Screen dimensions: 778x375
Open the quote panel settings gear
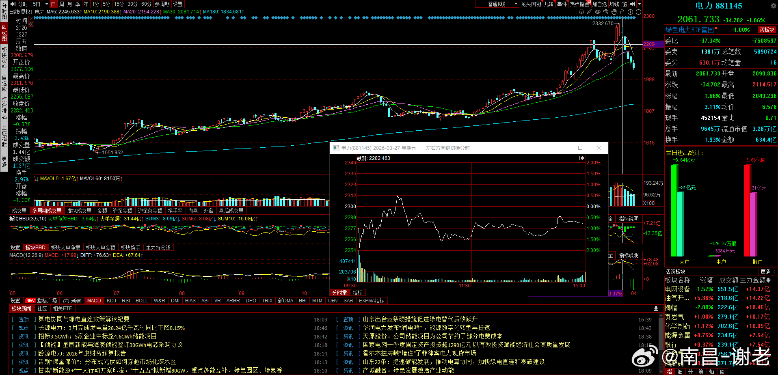point(773,6)
